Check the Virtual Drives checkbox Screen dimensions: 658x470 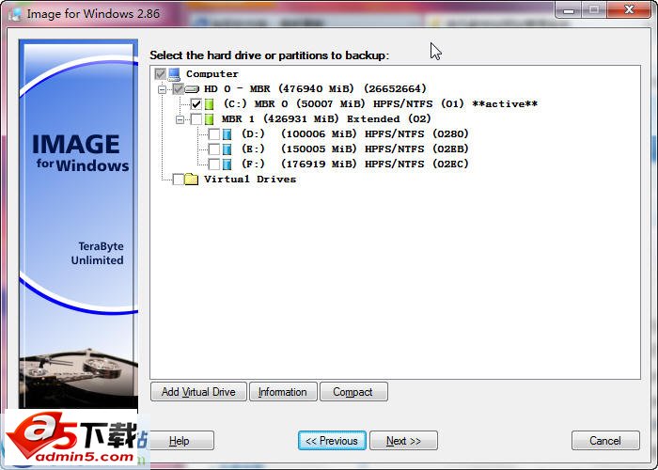click(x=178, y=180)
